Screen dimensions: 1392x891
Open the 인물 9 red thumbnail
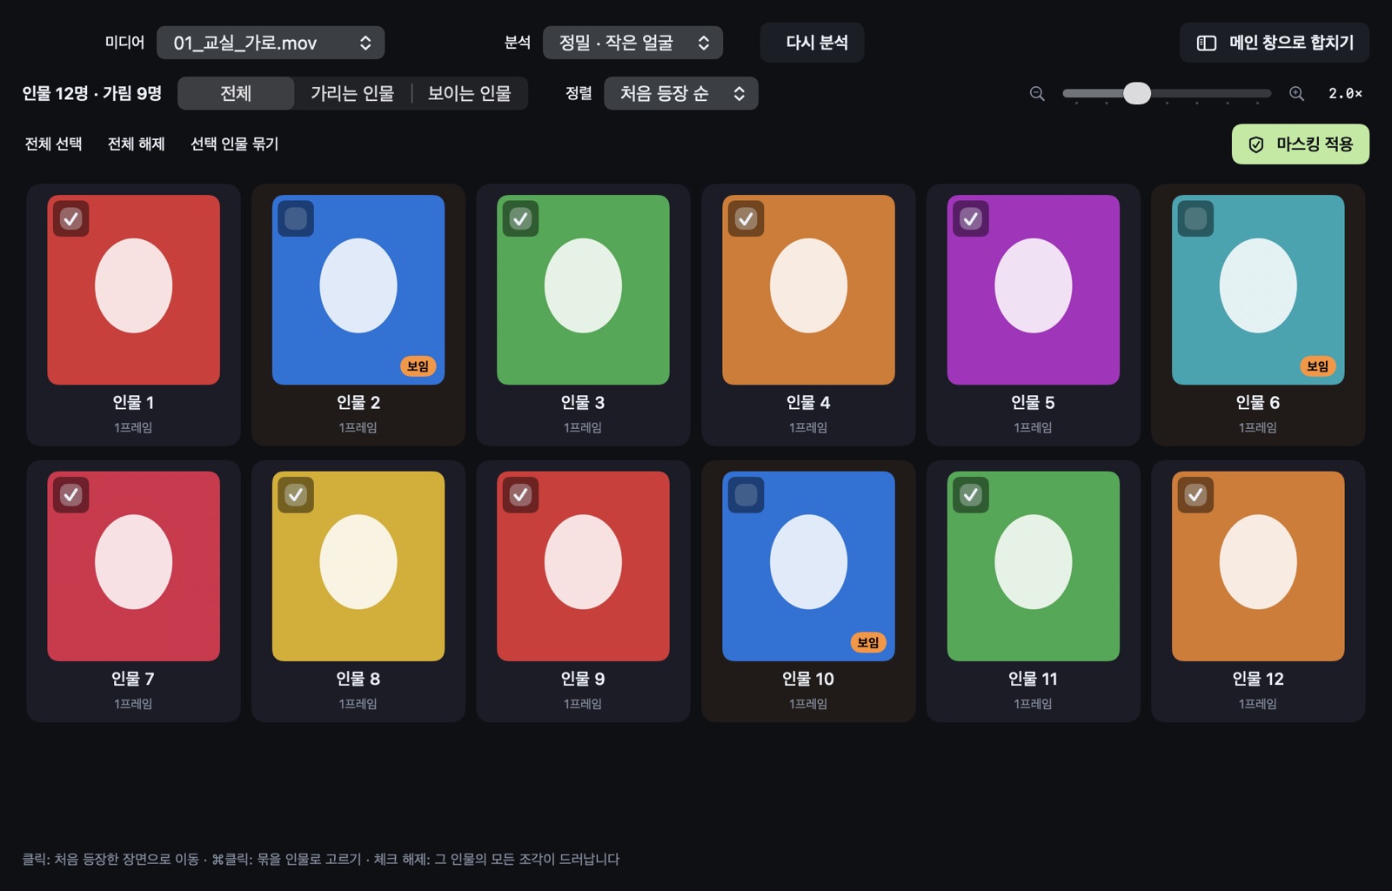(x=583, y=566)
